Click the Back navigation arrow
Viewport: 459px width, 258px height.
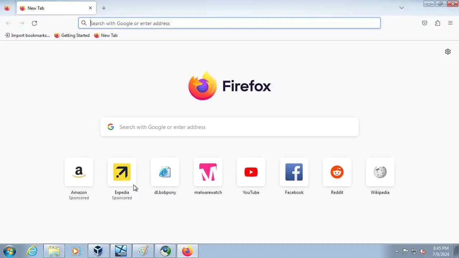coord(9,23)
